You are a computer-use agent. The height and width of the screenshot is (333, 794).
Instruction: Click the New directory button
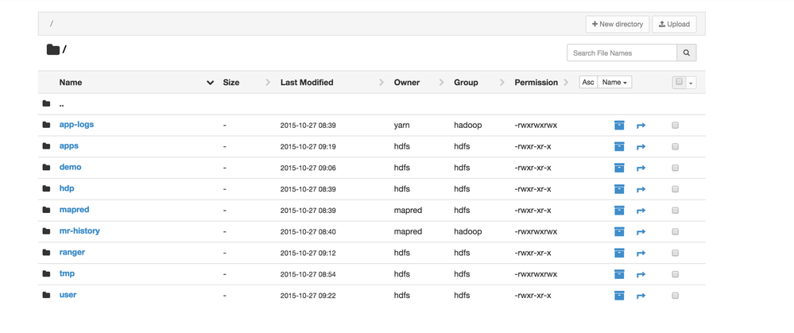[x=618, y=25]
